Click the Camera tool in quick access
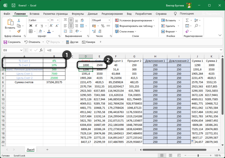Screen dimensions: 225x158 point(89,42)
